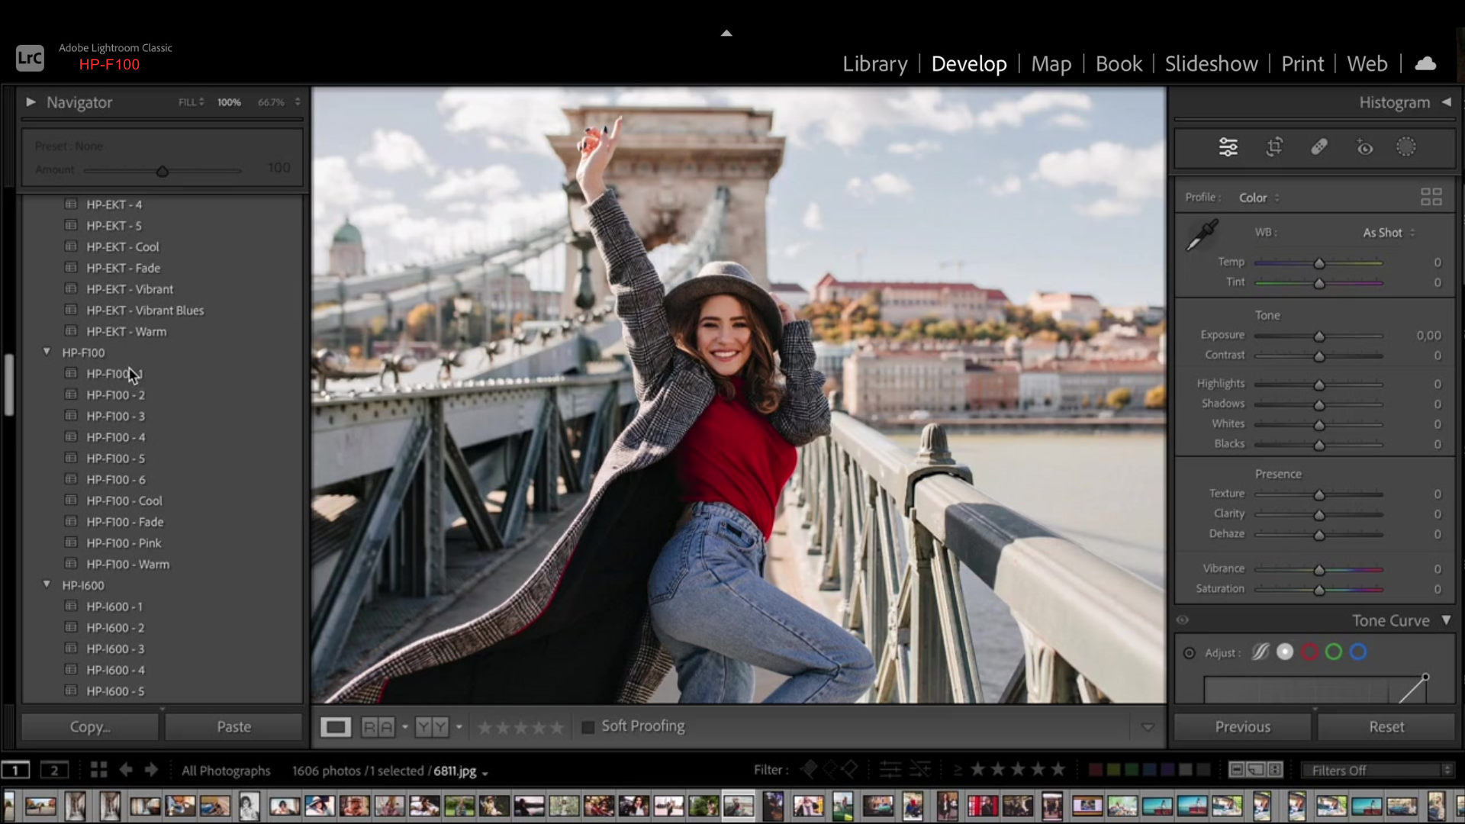Image resolution: width=1465 pixels, height=824 pixels.
Task: Open the Slideshow module
Action: click(1211, 64)
